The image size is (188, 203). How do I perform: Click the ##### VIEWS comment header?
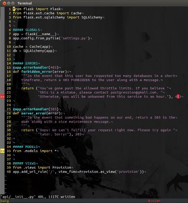24,163
